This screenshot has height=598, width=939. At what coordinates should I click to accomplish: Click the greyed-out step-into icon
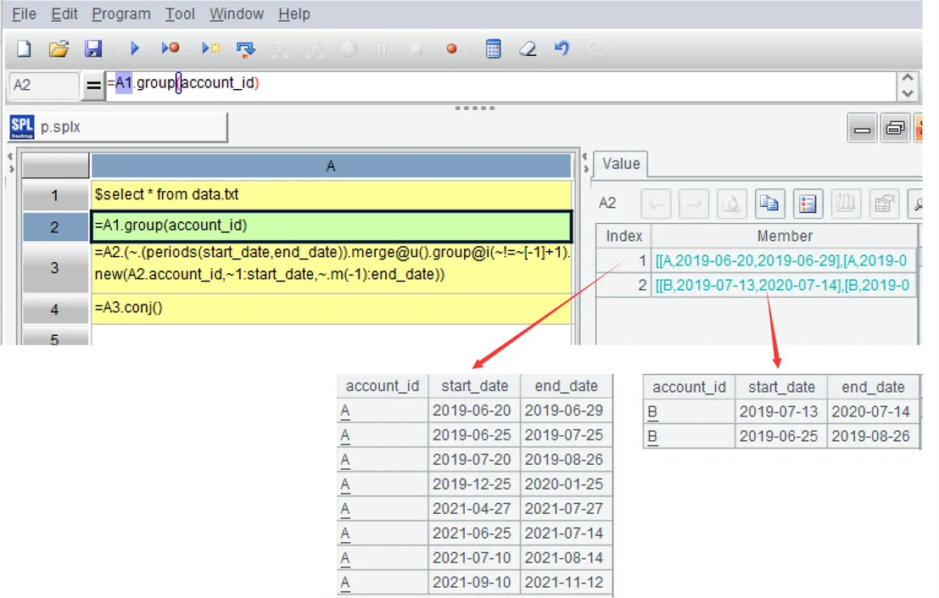click(280, 49)
